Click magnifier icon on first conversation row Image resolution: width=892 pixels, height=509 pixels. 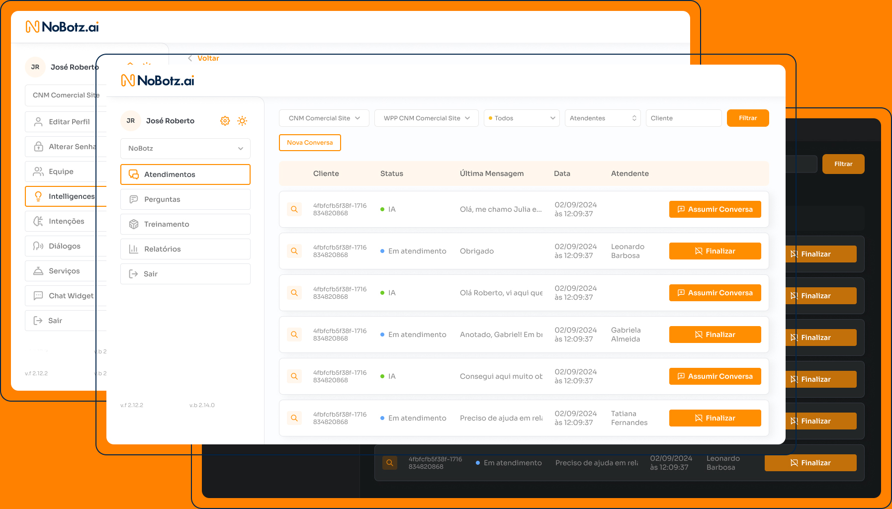294,209
